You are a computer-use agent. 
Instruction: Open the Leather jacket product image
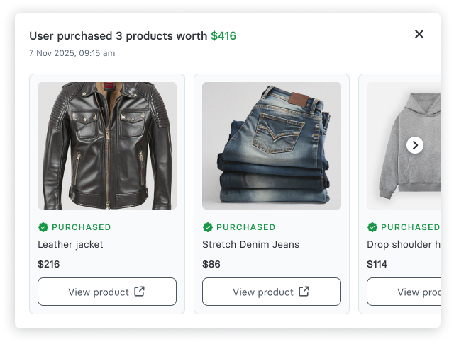(x=107, y=146)
